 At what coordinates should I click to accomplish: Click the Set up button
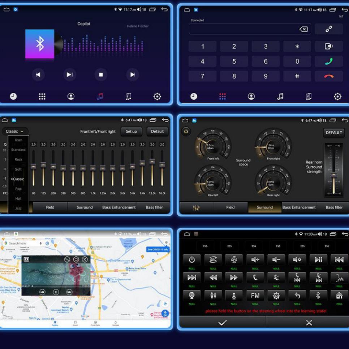(131, 132)
